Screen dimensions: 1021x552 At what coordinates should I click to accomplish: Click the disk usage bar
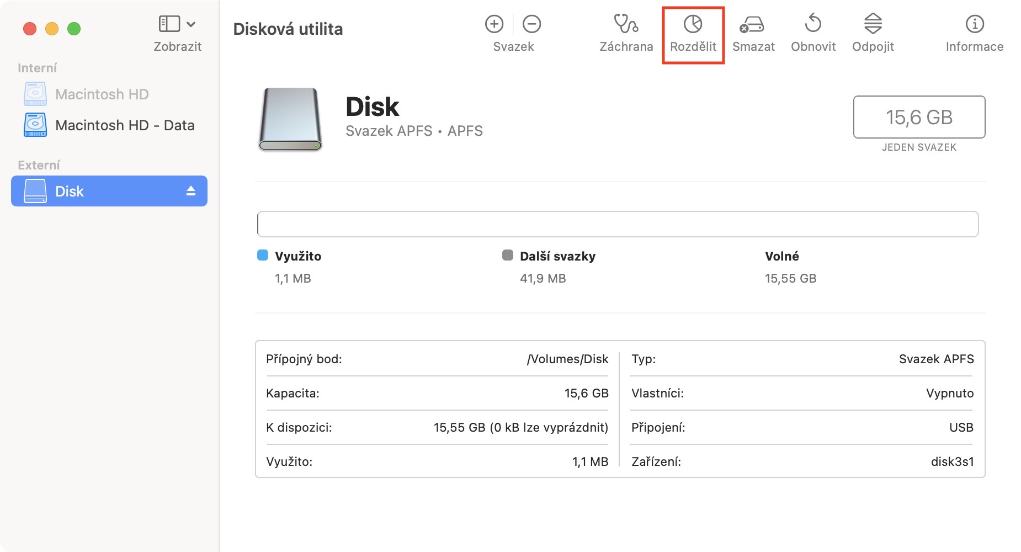click(617, 224)
